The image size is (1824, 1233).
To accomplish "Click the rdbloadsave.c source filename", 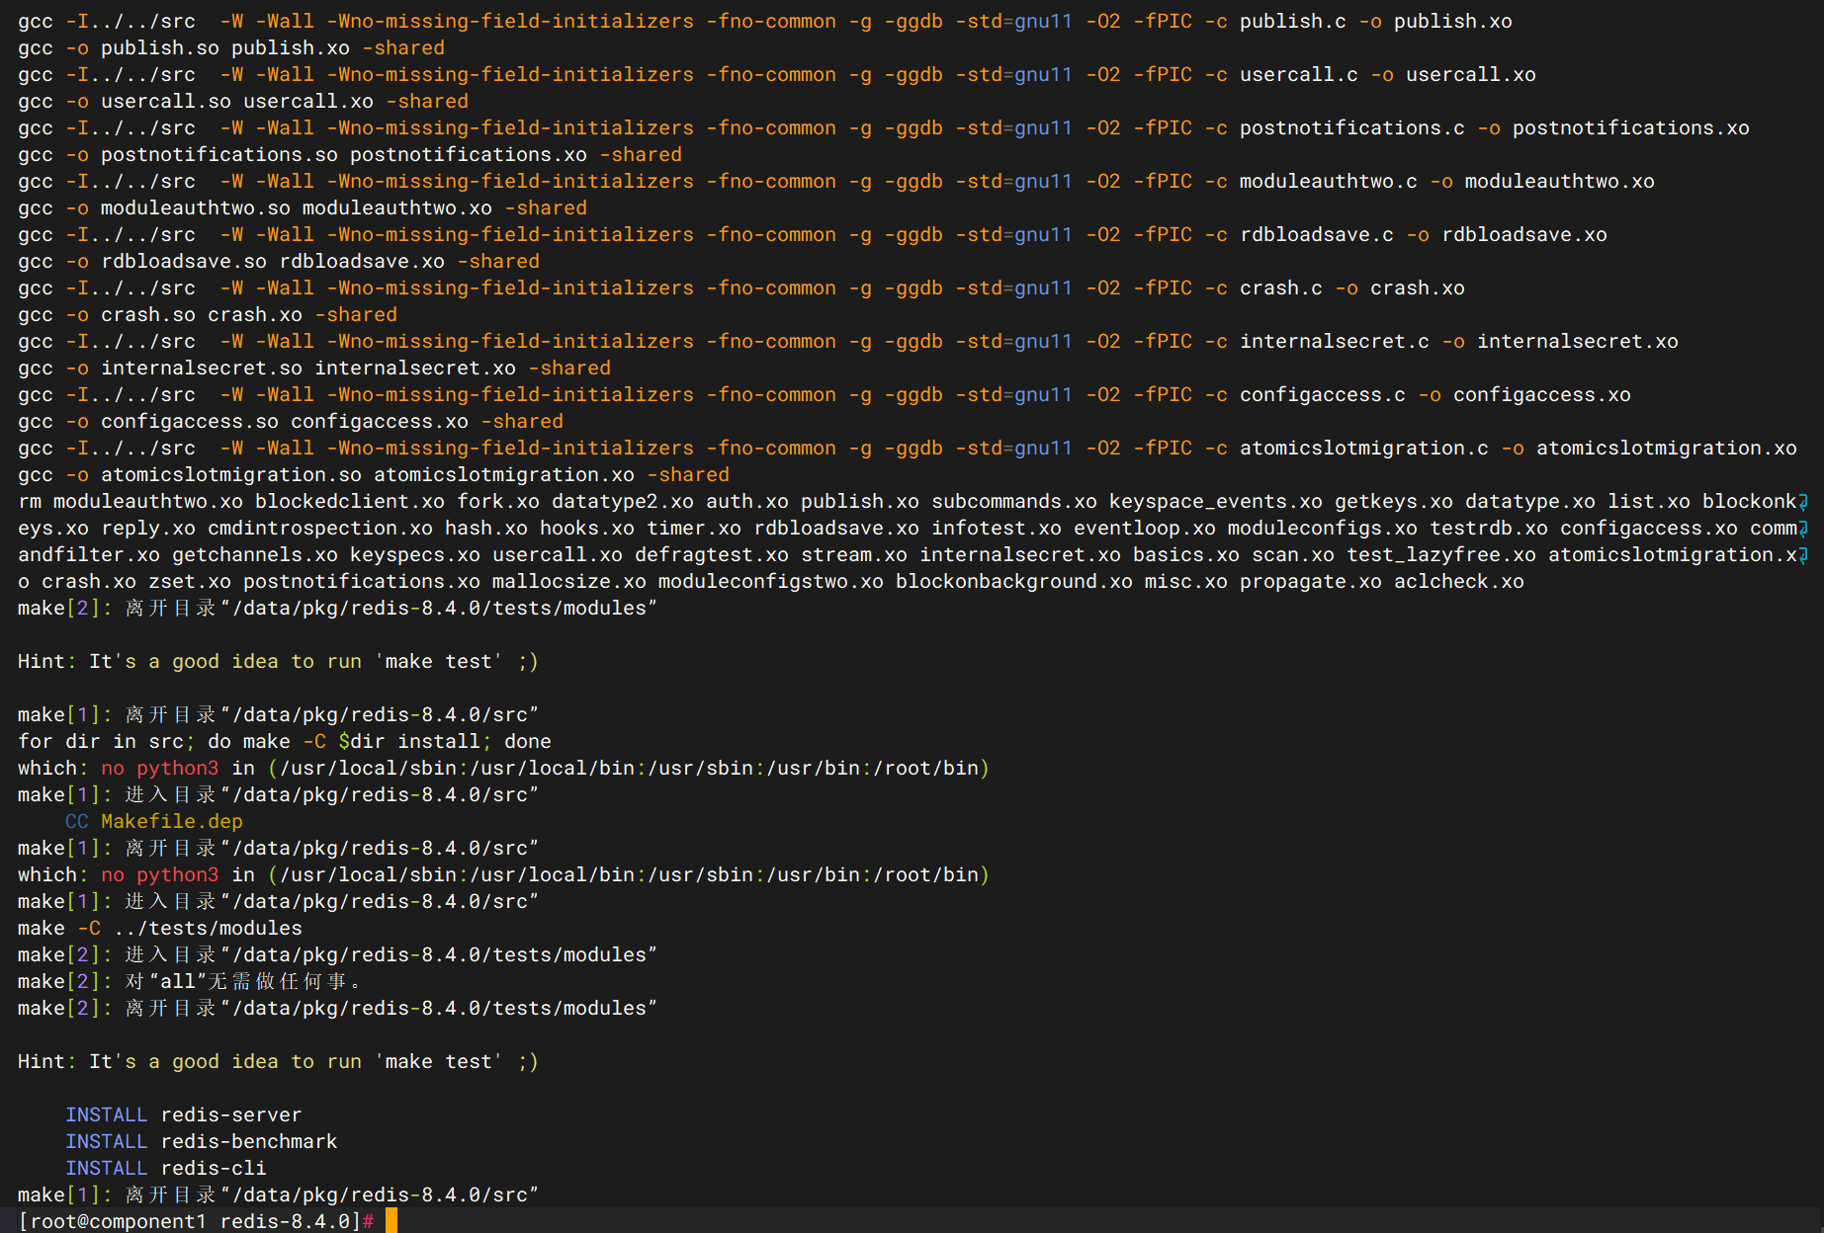I will 1316,234.
